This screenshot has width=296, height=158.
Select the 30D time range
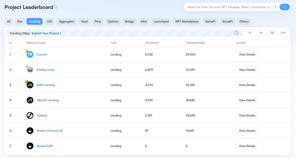[283, 33]
